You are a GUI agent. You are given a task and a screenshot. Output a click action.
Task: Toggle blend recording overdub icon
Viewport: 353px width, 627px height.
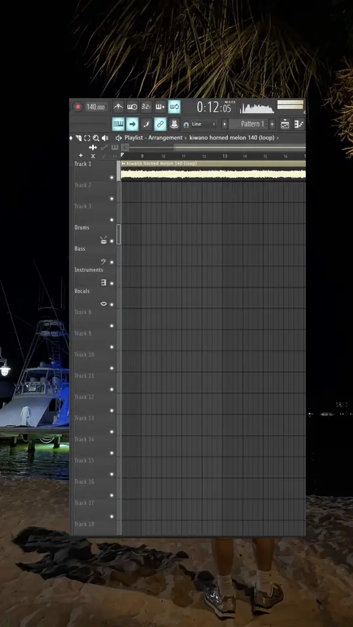160,106
